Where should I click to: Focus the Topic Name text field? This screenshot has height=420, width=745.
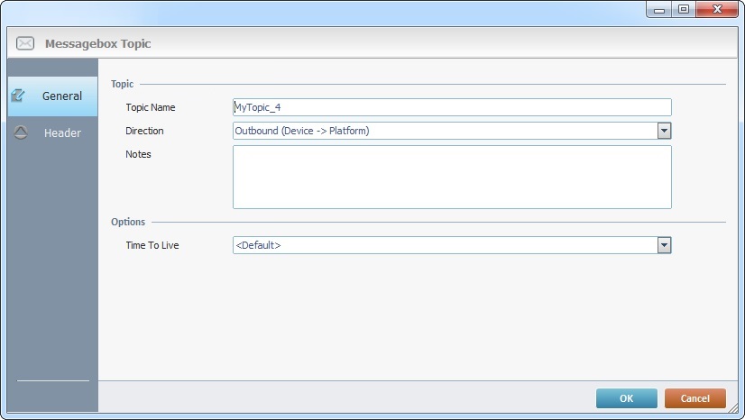click(451, 107)
